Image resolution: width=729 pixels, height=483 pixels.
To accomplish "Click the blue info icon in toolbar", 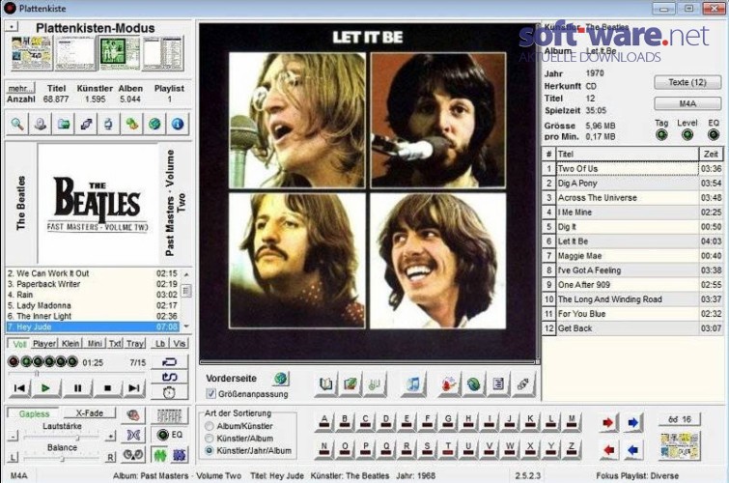I will (178, 125).
